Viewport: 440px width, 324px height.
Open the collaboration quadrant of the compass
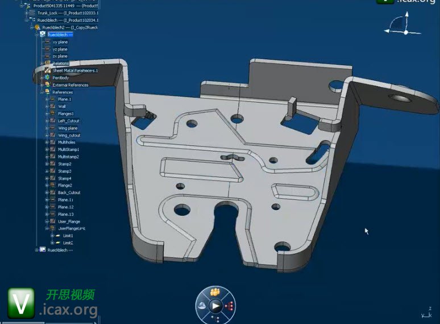pyautogui.click(x=215, y=292)
